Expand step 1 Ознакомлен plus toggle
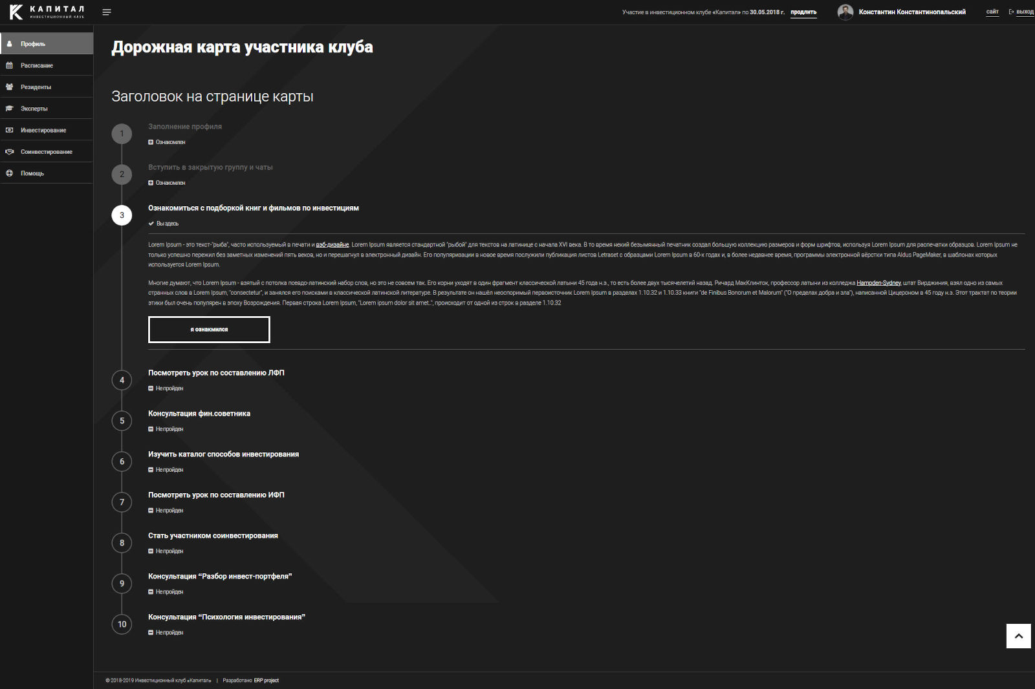The image size is (1035, 689). pyautogui.click(x=151, y=142)
